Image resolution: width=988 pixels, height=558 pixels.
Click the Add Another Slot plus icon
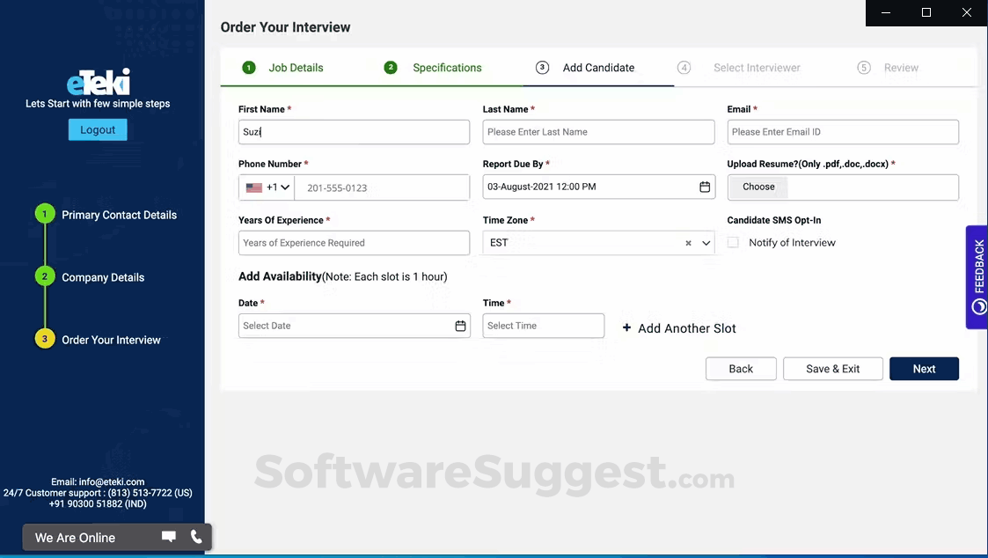click(x=626, y=327)
